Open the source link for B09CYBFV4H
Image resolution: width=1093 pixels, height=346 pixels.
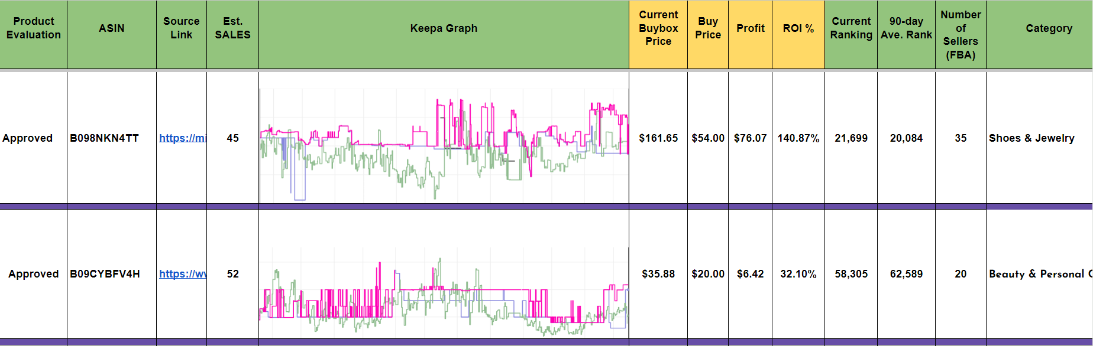pos(183,274)
